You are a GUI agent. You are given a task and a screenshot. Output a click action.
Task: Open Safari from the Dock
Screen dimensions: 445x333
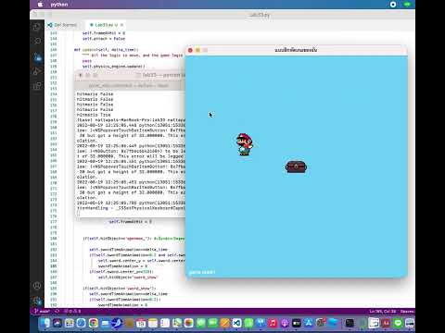pos(81,323)
